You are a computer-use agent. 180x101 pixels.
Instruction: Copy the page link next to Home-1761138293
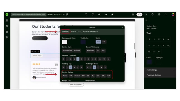point(67,15)
